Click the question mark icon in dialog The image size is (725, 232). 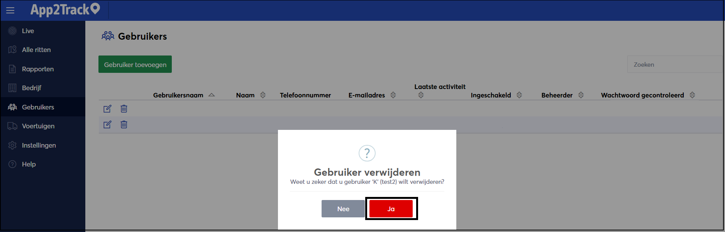coord(367,153)
